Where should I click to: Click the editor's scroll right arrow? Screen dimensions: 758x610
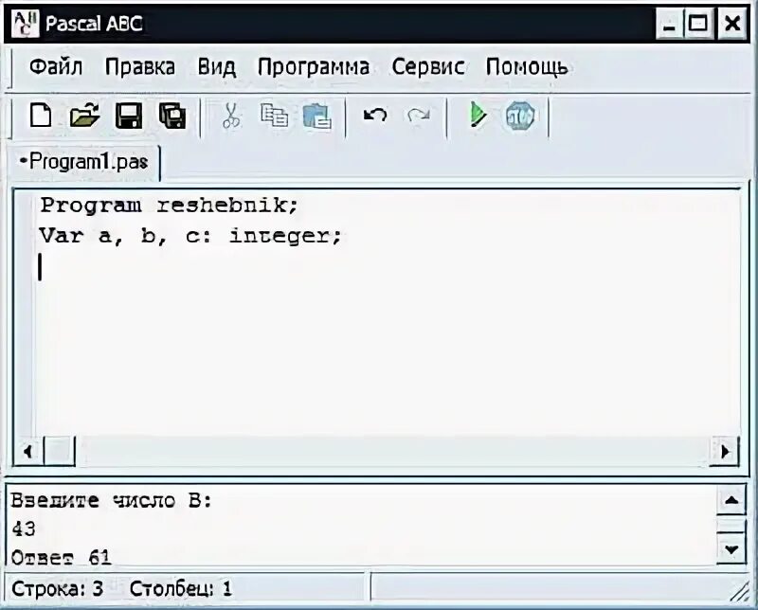725,452
